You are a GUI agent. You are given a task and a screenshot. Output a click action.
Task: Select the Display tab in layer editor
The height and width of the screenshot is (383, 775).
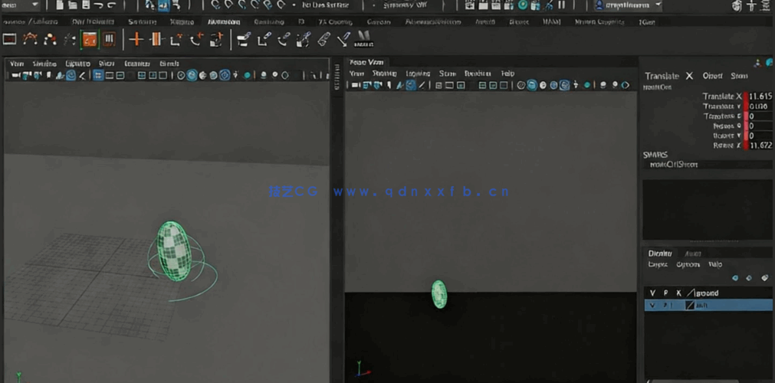659,254
